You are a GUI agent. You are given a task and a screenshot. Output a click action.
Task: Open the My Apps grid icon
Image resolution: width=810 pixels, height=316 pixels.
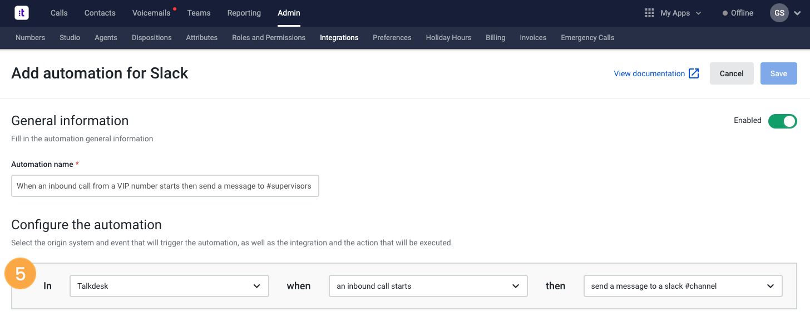[x=649, y=13]
